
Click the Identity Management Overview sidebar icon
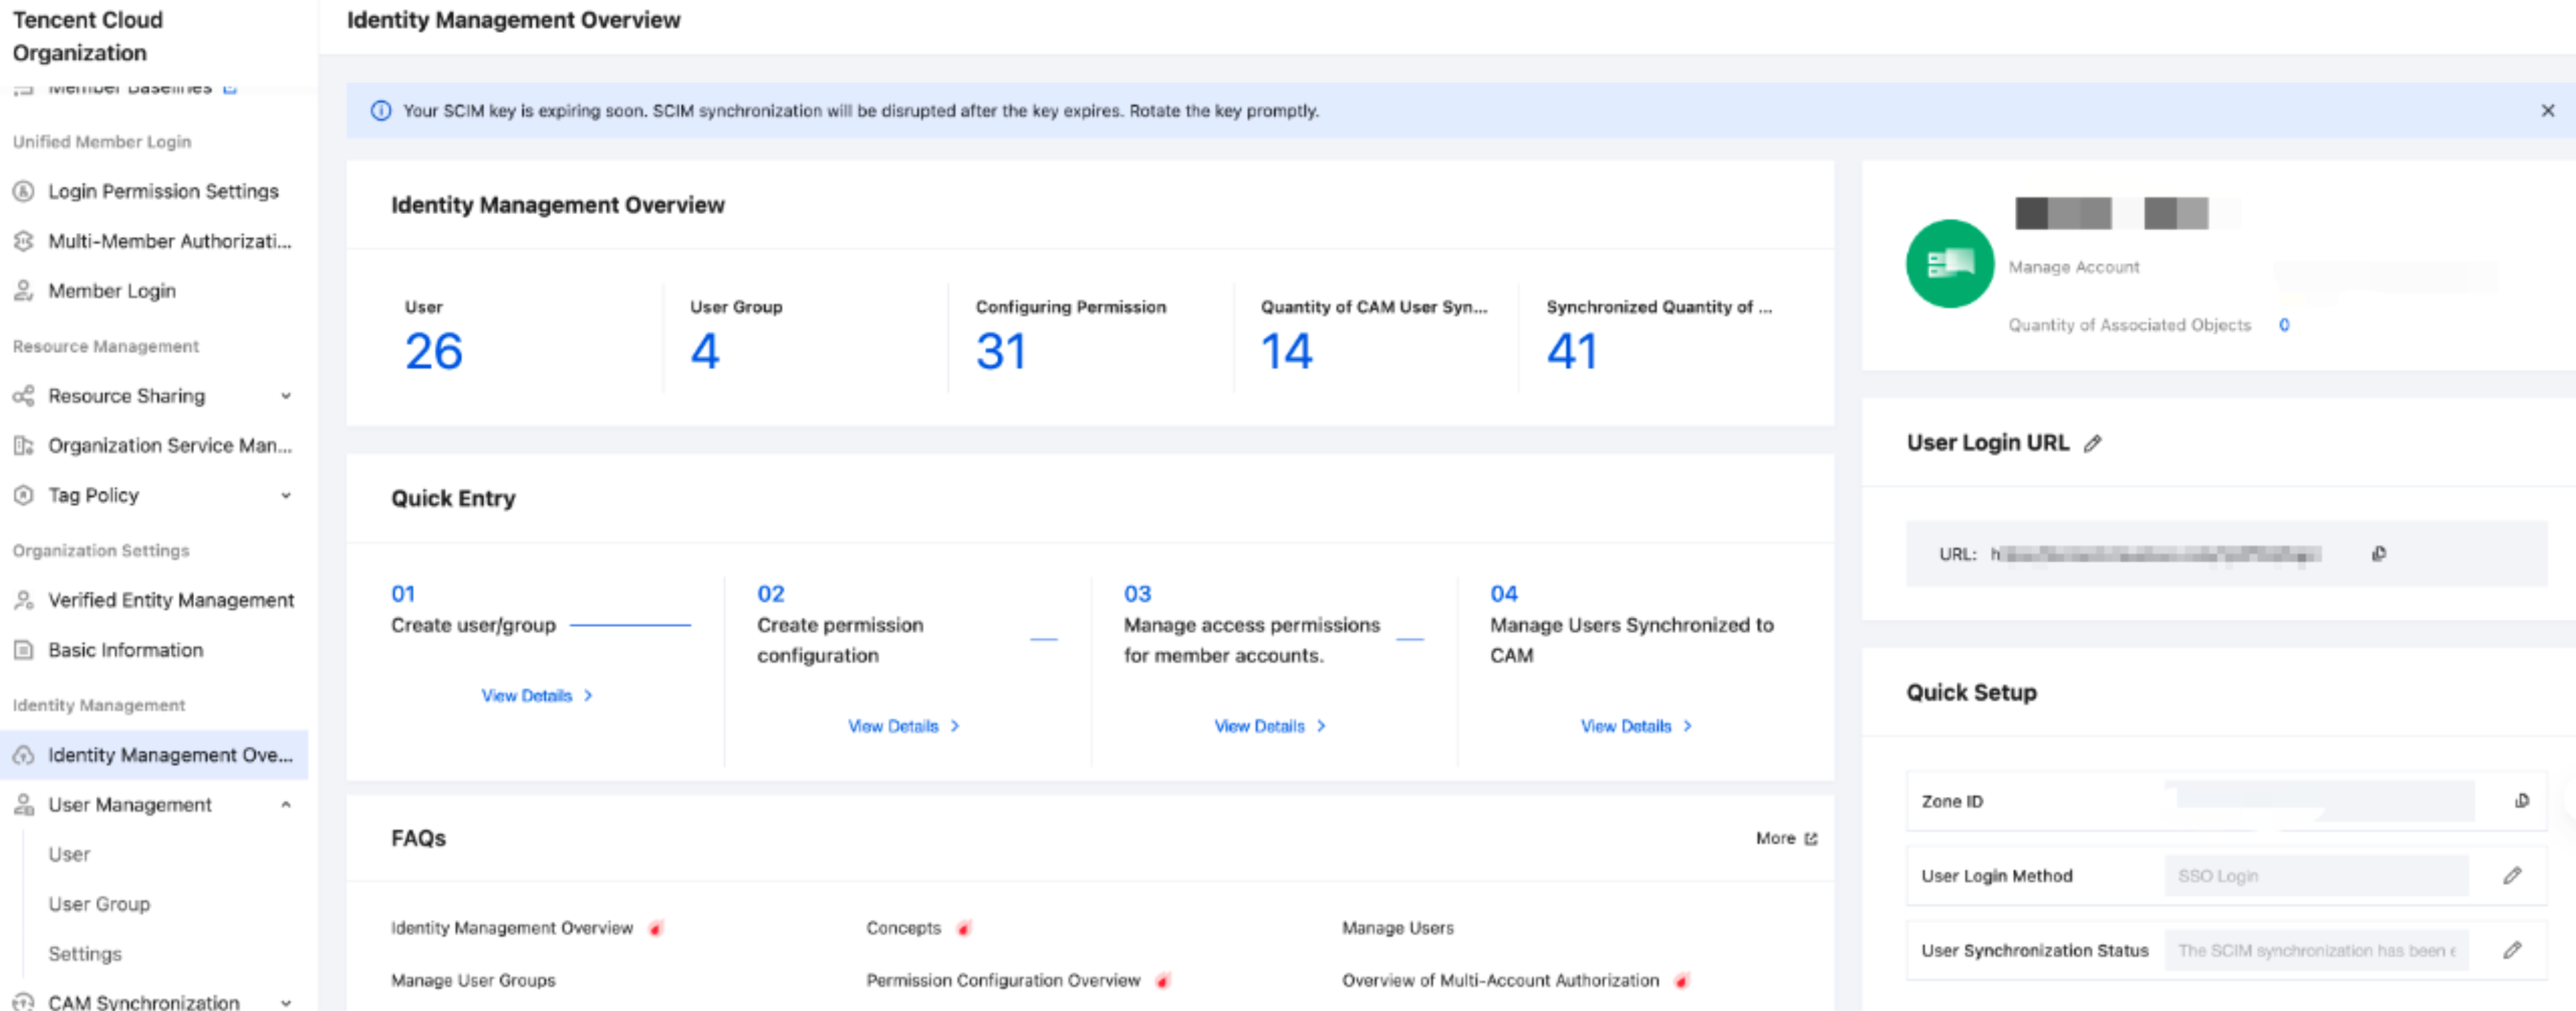(24, 755)
